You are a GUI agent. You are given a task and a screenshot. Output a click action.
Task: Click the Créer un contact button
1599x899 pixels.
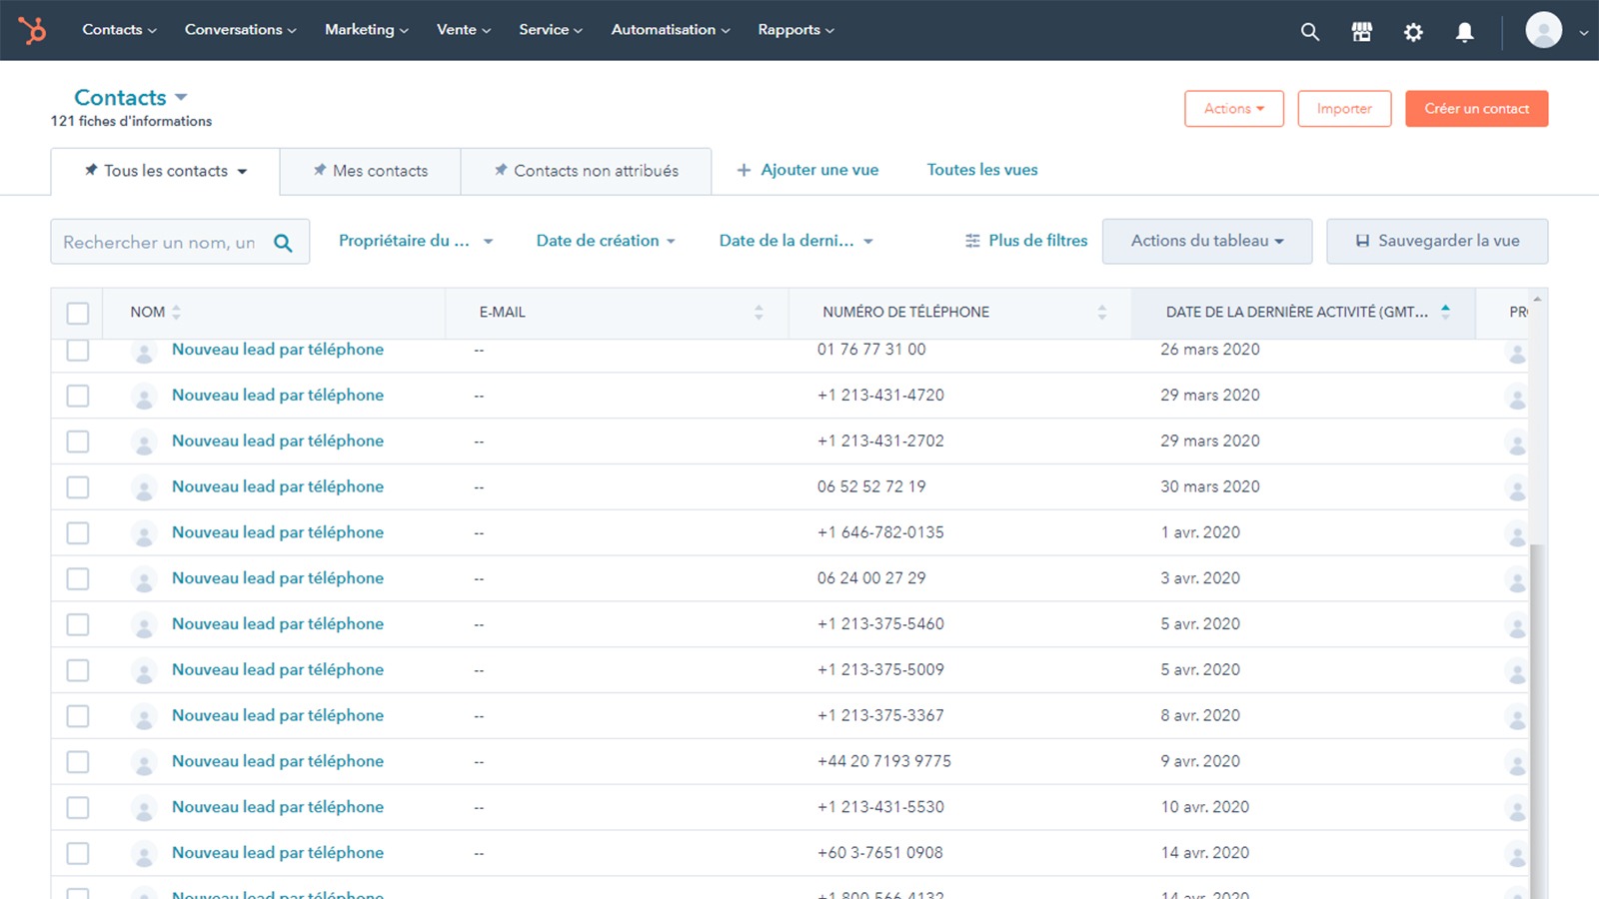[1476, 108]
